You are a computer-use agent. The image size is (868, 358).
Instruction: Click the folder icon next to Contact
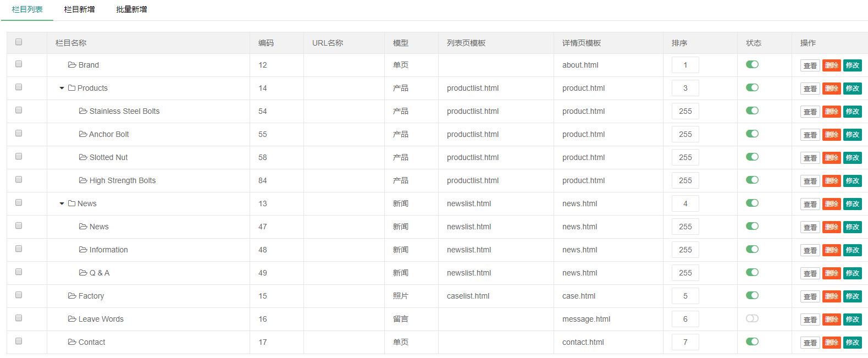pos(72,342)
